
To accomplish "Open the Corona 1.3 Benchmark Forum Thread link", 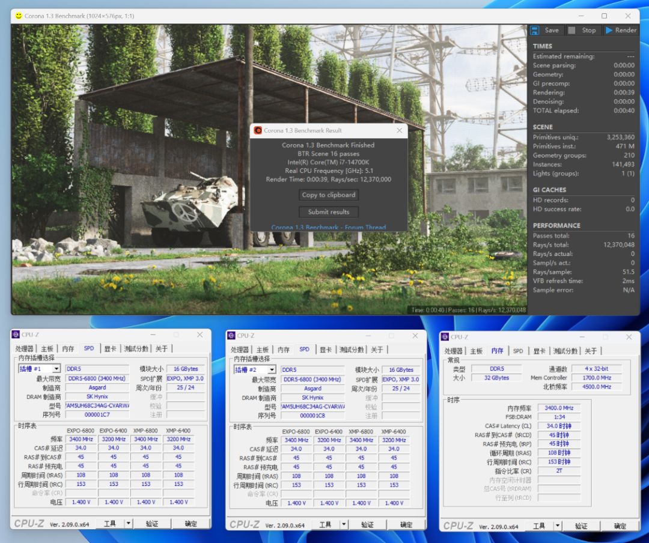I will [x=329, y=227].
